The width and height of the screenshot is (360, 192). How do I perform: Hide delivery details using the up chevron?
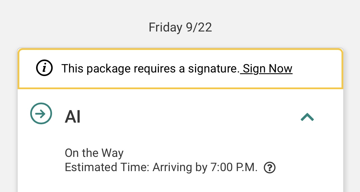click(307, 117)
